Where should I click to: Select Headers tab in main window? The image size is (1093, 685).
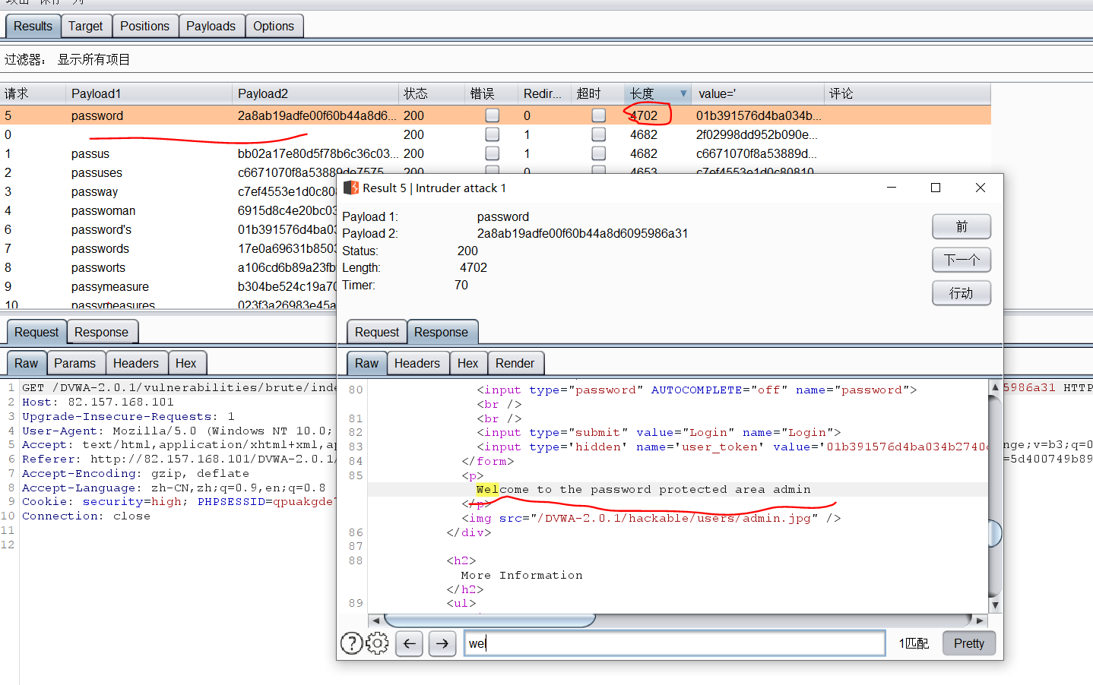pos(135,363)
